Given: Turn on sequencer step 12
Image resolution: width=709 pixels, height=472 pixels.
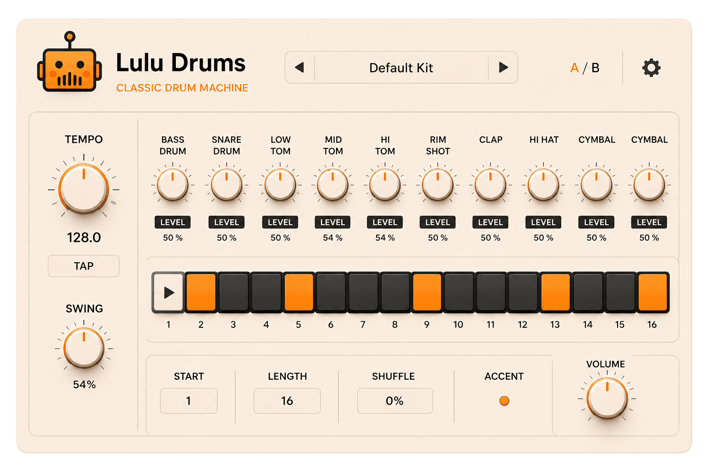Looking at the screenshot, I should tap(523, 292).
